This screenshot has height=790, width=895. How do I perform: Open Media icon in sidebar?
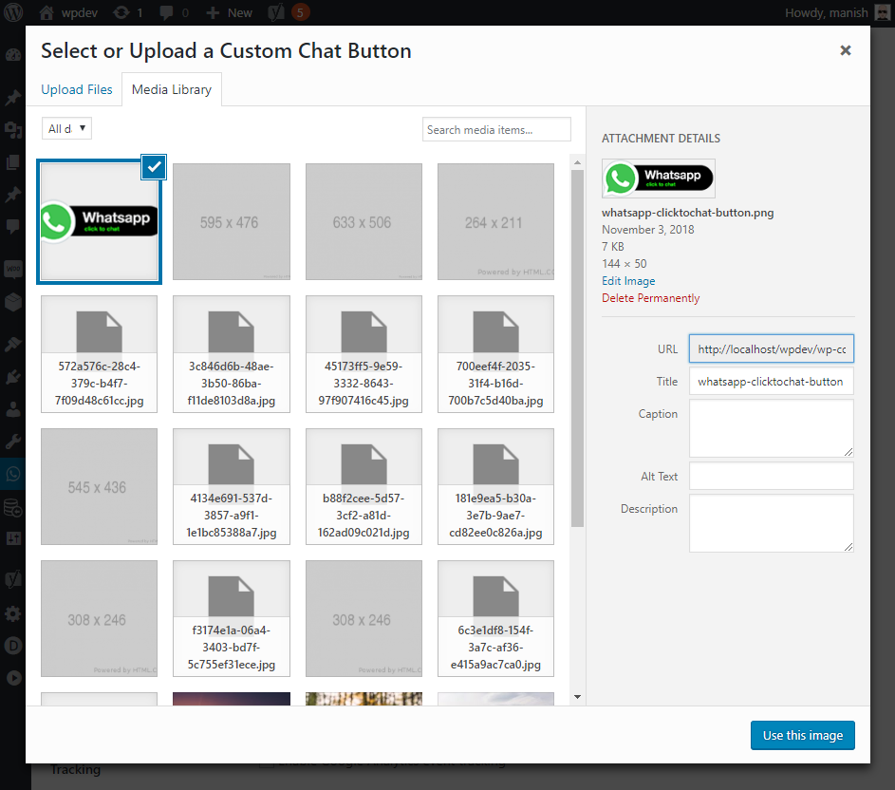[x=12, y=130]
